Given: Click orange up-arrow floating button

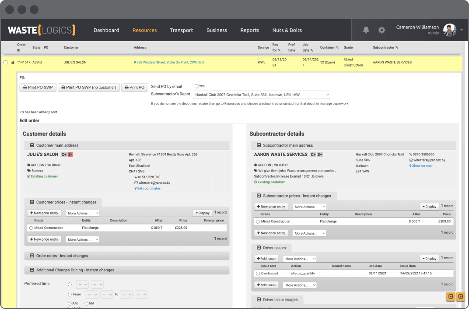Looking at the screenshot, I should pos(451,296).
